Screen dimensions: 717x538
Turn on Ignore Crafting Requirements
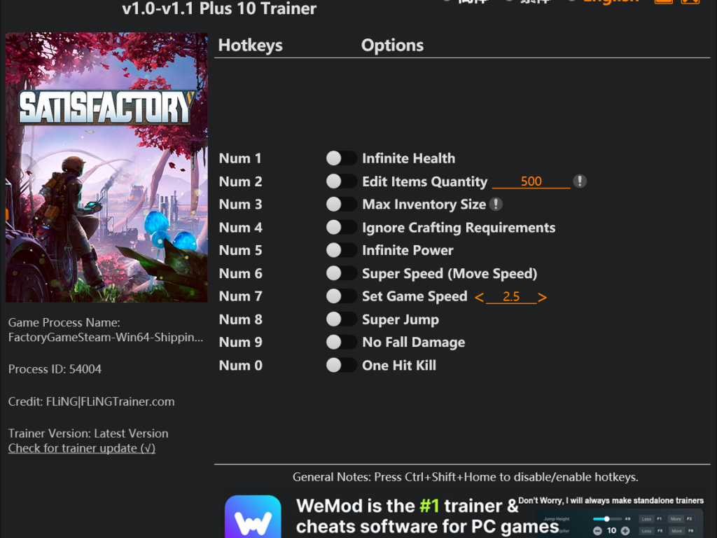point(341,227)
